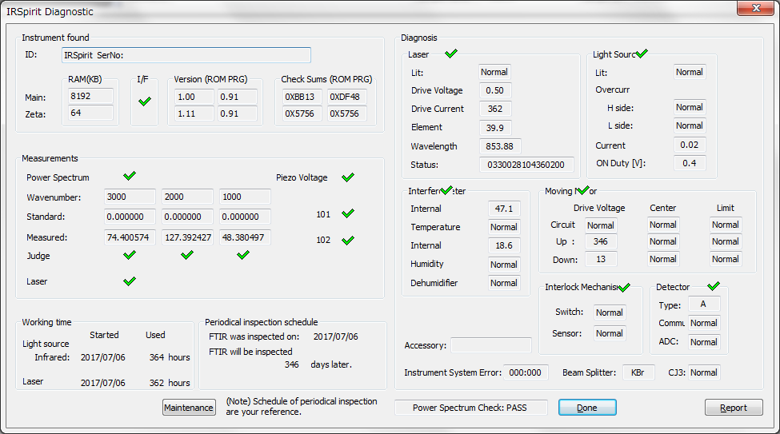Click the Judge check under 48.380497

click(x=243, y=255)
